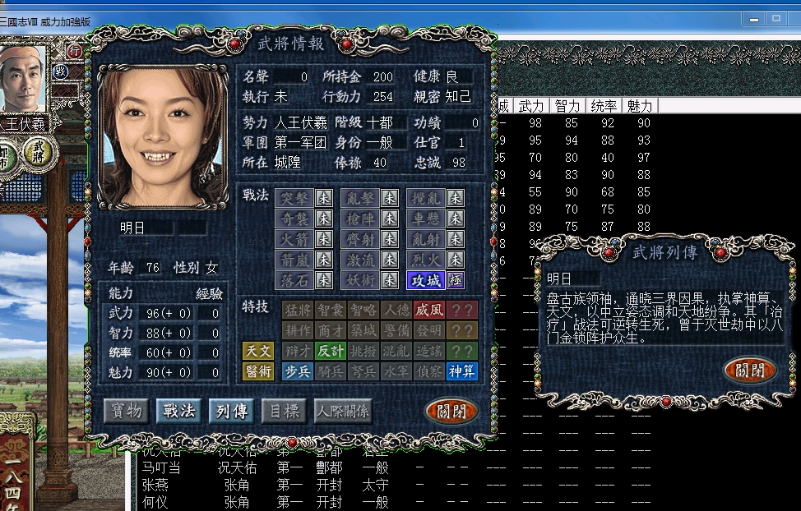This screenshot has width=801, height=511.
Task: Click the green 反計 skill tile
Action: [330, 351]
